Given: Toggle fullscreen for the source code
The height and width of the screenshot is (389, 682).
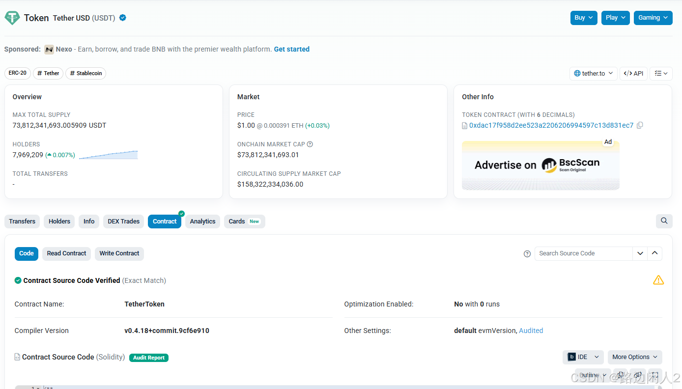Looking at the screenshot, I should tap(655, 375).
